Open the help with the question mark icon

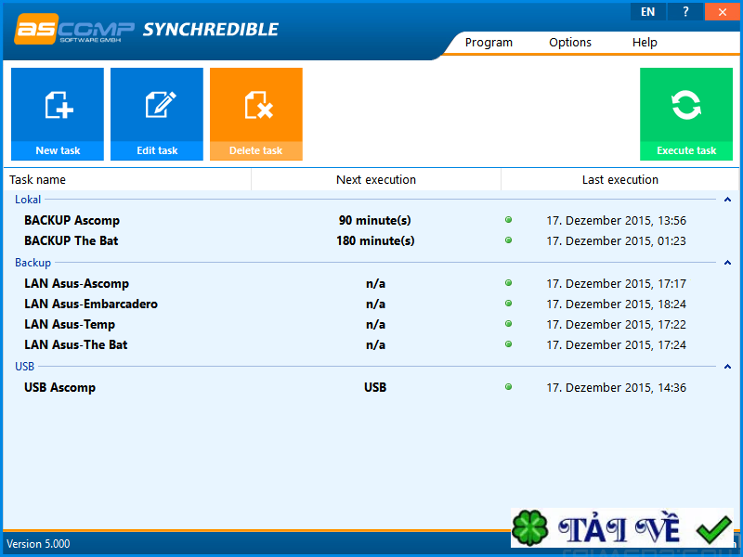[684, 11]
